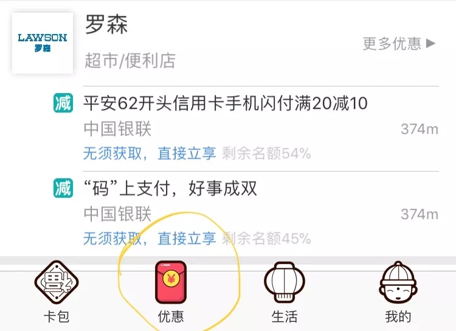Switch to the 我的 tab label

pyautogui.click(x=398, y=316)
